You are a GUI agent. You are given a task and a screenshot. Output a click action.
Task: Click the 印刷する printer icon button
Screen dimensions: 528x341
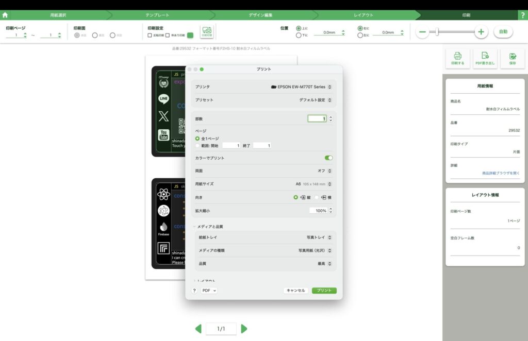coord(457,58)
